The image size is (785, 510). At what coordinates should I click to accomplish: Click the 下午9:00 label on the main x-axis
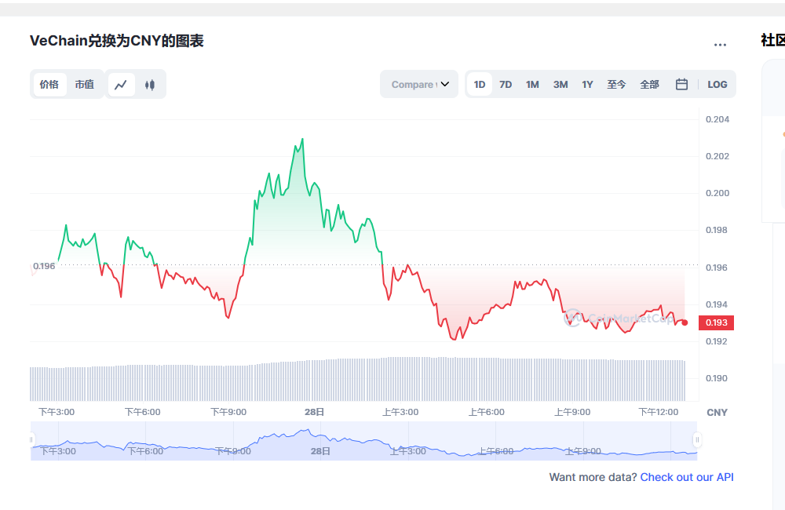click(x=228, y=413)
